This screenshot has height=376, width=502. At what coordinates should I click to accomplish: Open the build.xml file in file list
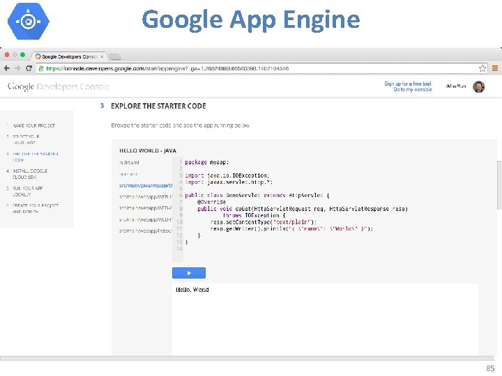pyautogui.click(x=130, y=162)
